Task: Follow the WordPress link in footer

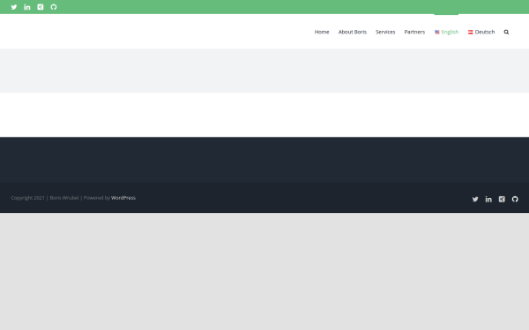Action: tap(123, 198)
